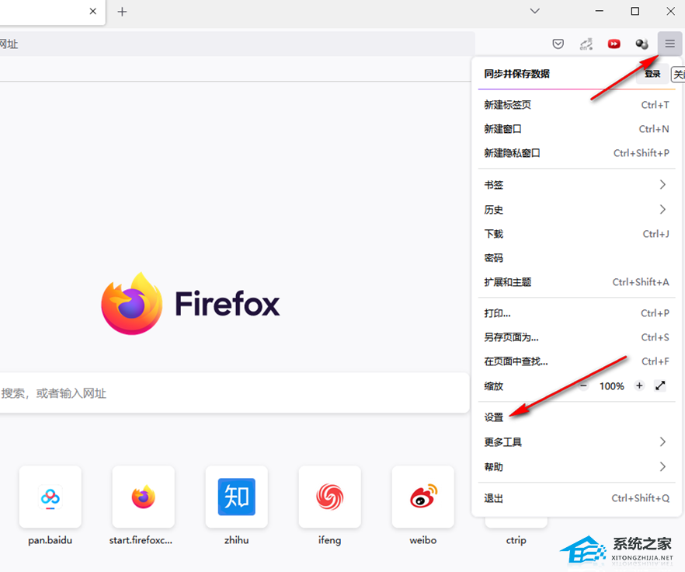The image size is (685, 572).
Task: Open the Firefox hamburger application menu
Action: (x=669, y=44)
